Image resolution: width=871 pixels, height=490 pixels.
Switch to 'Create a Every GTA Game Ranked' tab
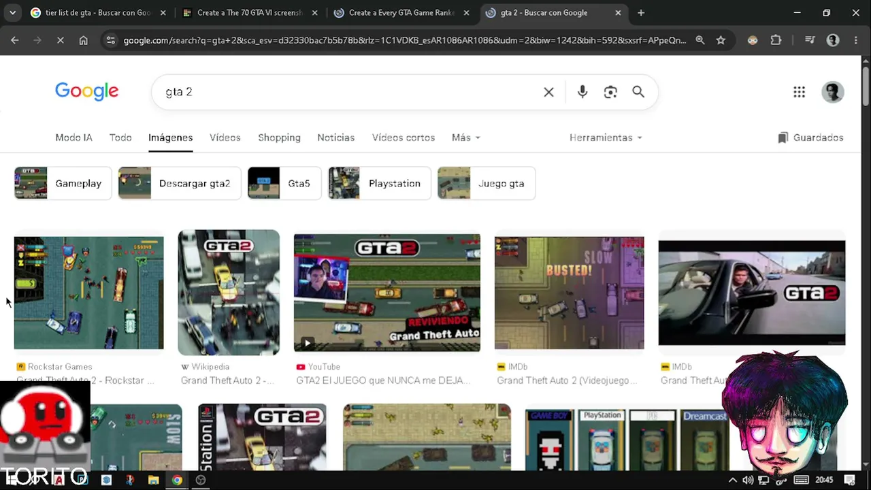point(401,12)
